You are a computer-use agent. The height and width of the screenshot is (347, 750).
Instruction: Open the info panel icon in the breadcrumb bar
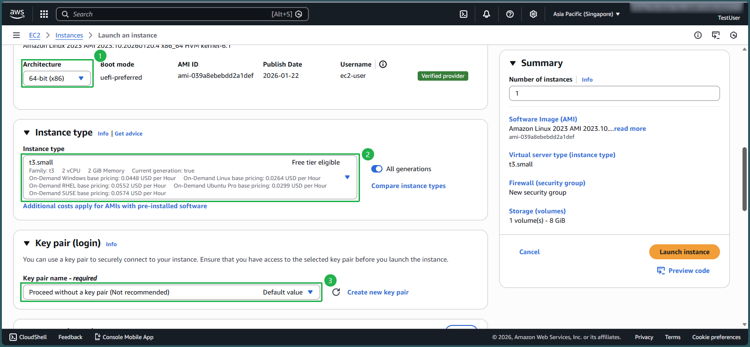698,35
